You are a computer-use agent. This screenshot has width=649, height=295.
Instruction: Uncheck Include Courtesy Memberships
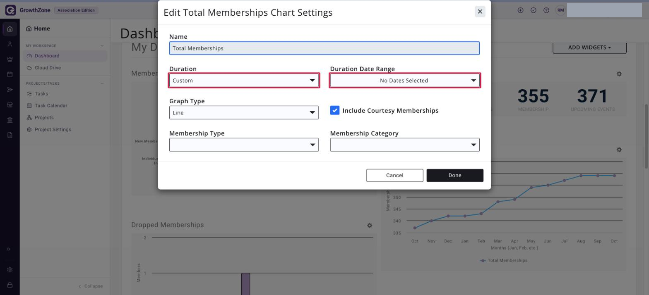(335, 110)
